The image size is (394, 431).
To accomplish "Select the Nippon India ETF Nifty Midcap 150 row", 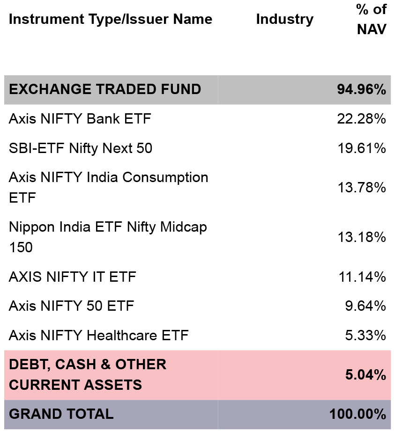I will [x=197, y=237].
